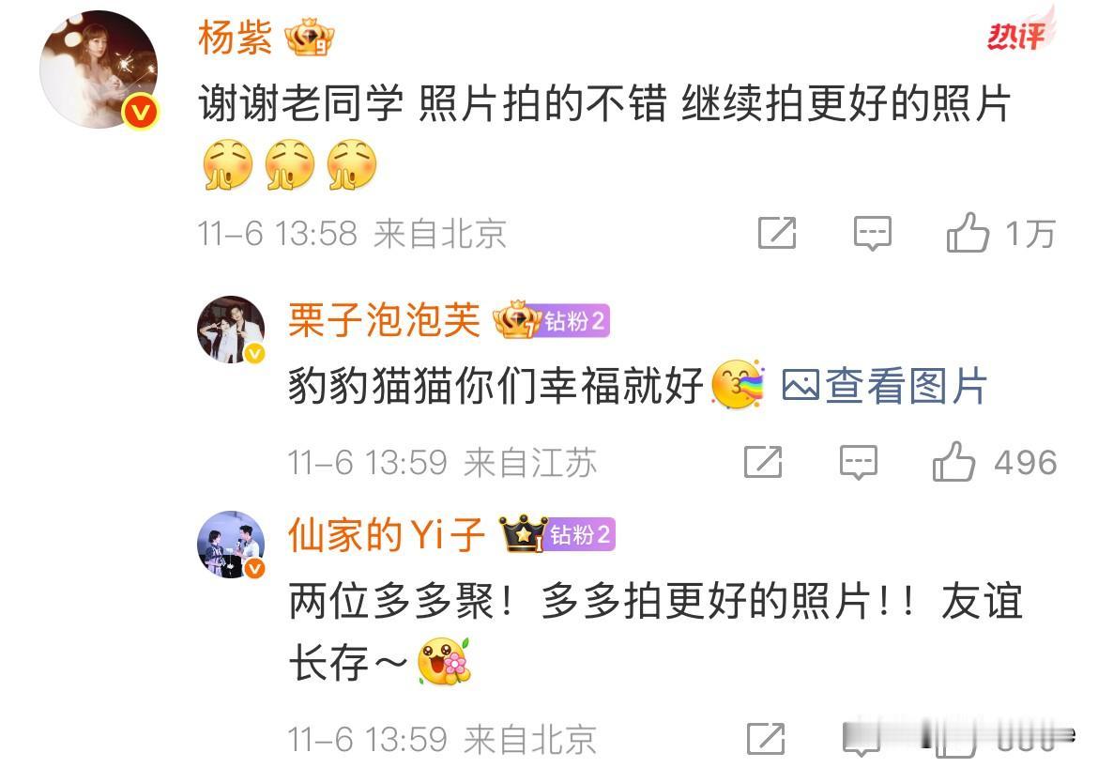The width and height of the screenshot is (1098, 768).
Task: Reply to 栗子泡泡芙 using comment icon
Action: pos(858,463)
